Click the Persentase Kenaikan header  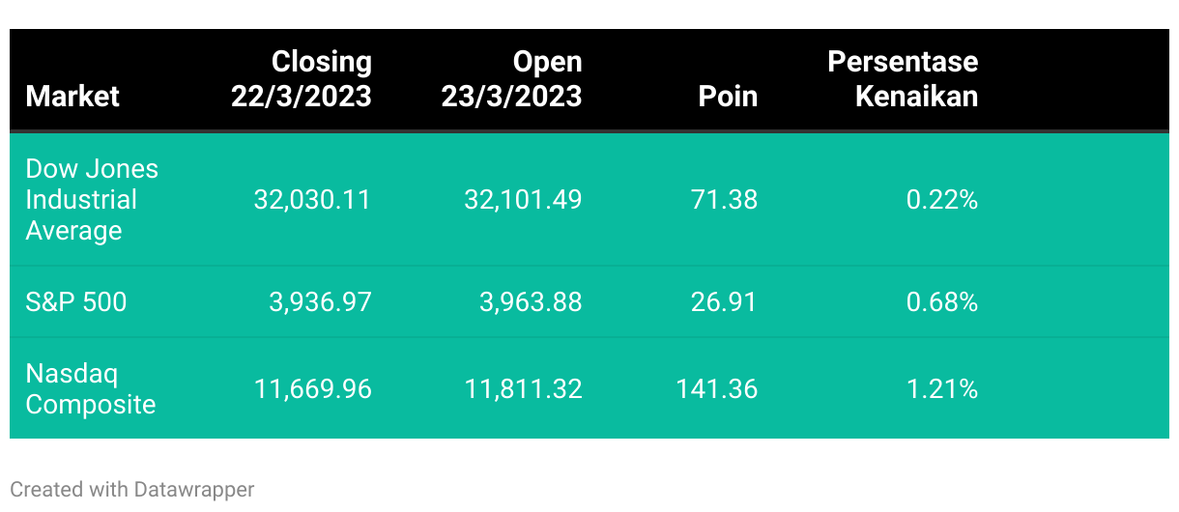click(x=903, y=79)
